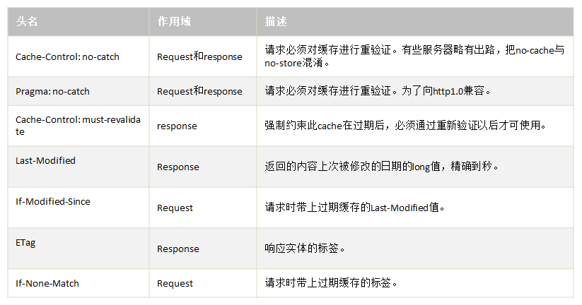Click the description 响应实体的标签

(305, 248)
